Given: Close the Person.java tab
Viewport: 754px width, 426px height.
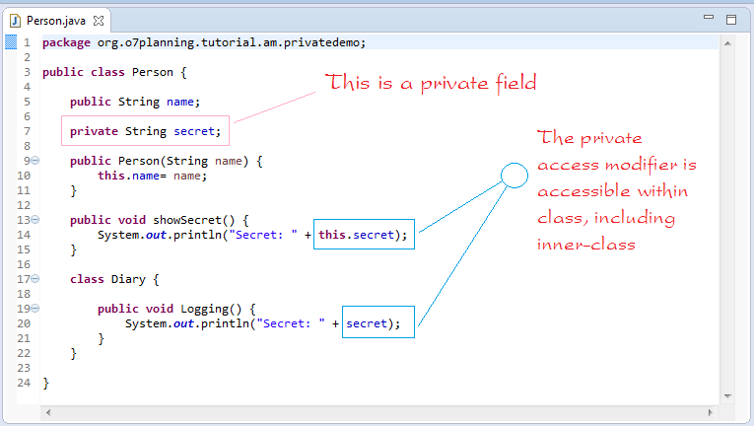Looking at the screenshot, I should click(x=99, y=21).
